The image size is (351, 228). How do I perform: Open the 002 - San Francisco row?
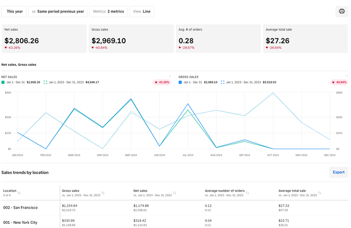[21, 208]
